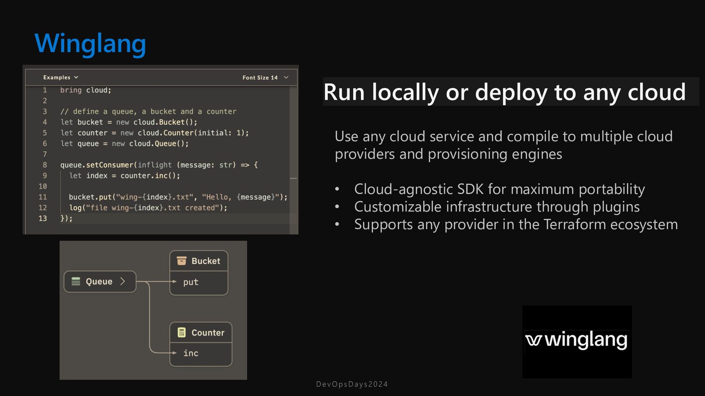Click the 'let bucket = new cloud.Bucket();' line
Image resolution: width=705 pixels, height=396 pixels.
tap(129, 122)
